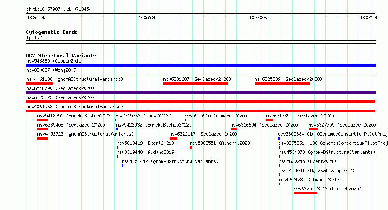Click nsv4458442 gnomAD variant label

(x=170, y=161)
